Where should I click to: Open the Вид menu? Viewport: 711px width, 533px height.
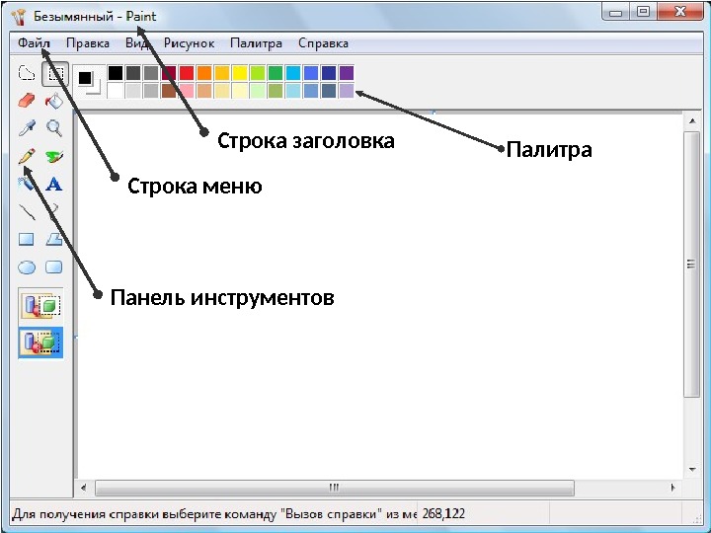(136, 43)
